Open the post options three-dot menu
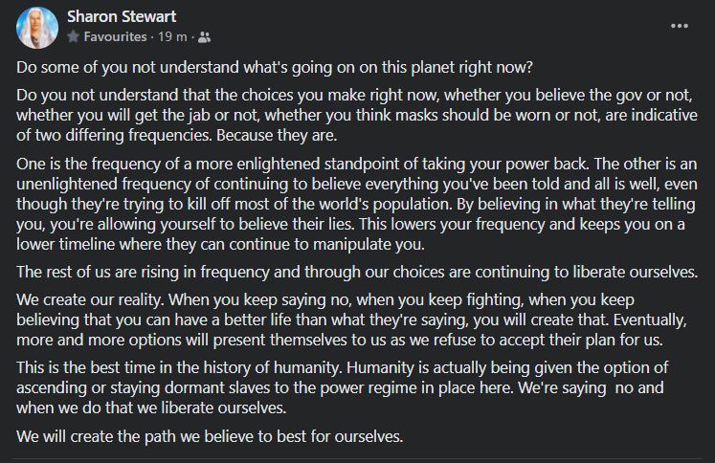The width and height of the screenshot is (715, 463). [680, 26]
